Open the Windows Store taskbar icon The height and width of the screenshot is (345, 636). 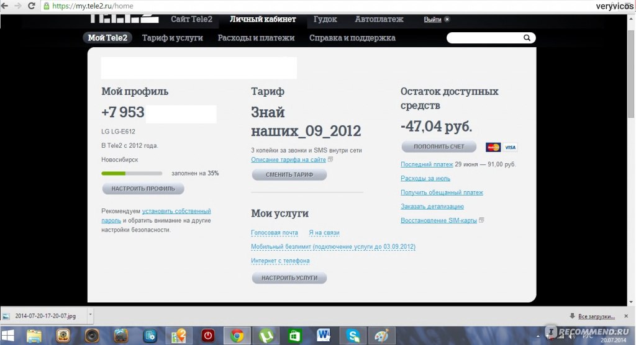[294, 336]
